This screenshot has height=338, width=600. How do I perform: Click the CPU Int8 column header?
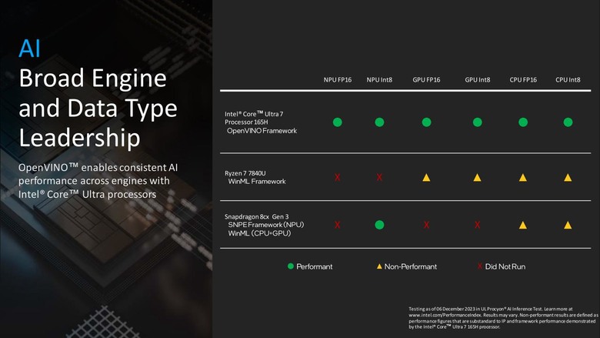coord(568,79)
